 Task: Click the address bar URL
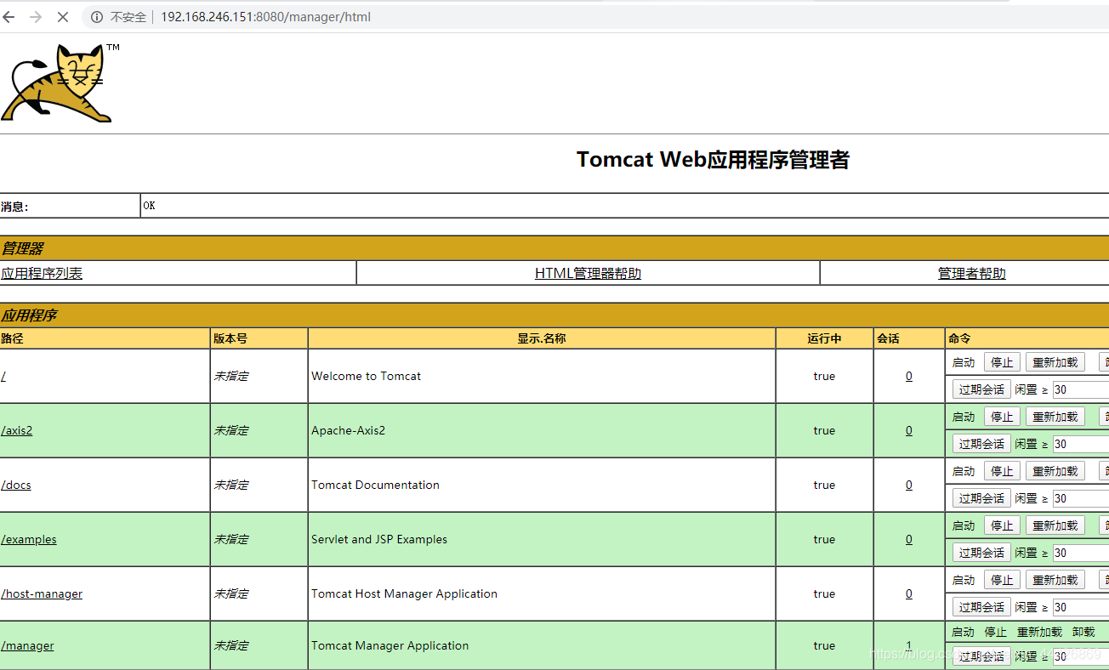[265, 17]
